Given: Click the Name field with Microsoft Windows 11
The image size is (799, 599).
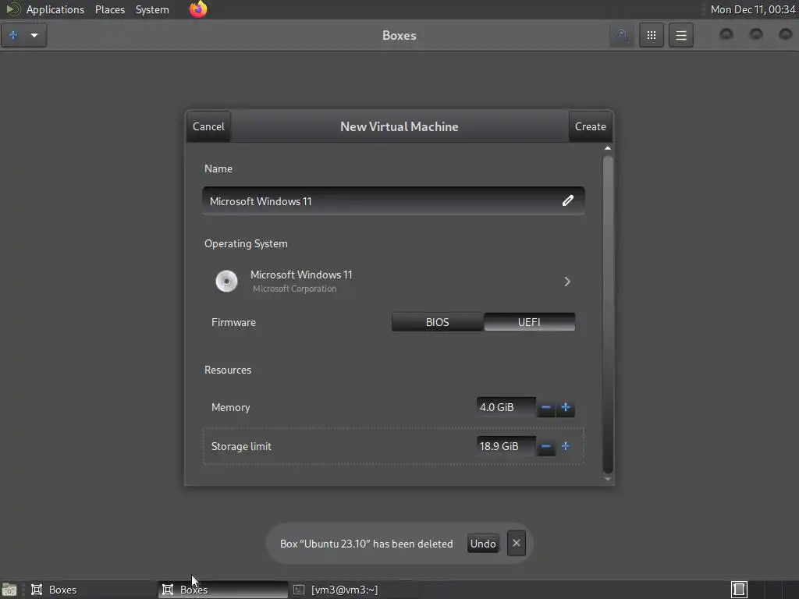Looking at the screenshot, I should tap(393, 200).
